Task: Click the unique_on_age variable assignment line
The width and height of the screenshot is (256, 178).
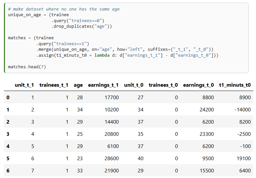Action: (38, 15)
